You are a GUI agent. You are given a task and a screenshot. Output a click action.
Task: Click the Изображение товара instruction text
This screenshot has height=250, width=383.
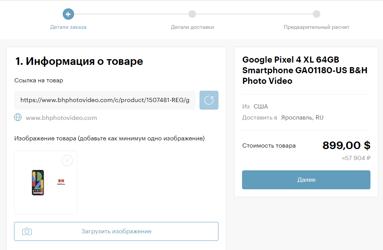109,138
